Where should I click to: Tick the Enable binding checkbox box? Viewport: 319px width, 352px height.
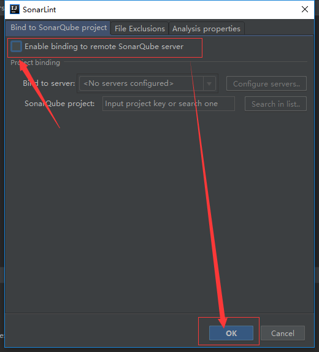click(16, 47)
